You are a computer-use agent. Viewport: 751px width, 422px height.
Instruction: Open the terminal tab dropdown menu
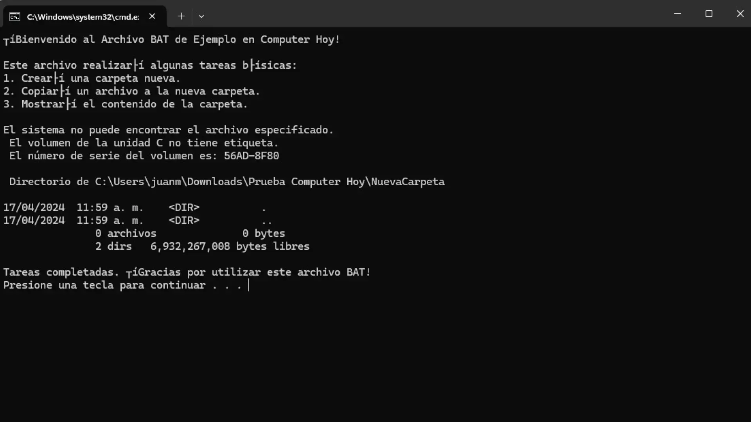pos(201,16)
